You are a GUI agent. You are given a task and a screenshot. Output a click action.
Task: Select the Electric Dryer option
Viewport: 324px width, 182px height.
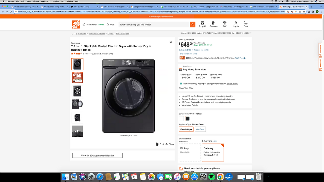coord(186,129)
